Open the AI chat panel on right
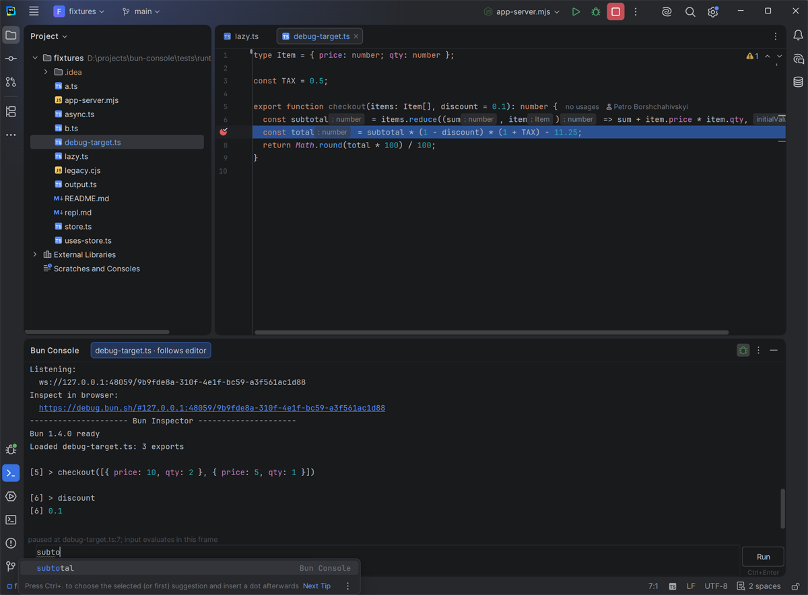This screenshot has height=595, width=808. [798, 59]
